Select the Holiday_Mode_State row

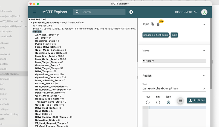[50, 99]
